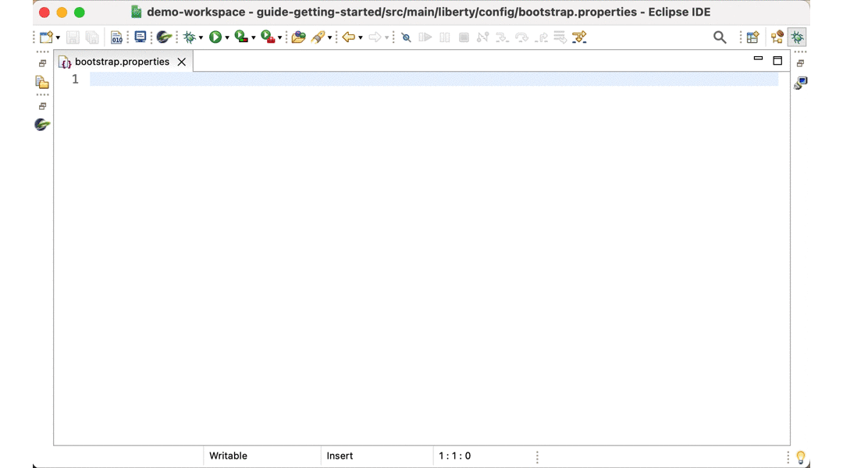Expand the Run dropdown arrow
This screenshot has height=468, width=843.
point(227,37)
